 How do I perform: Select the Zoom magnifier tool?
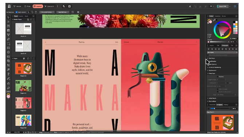click(x=8, y=88)
